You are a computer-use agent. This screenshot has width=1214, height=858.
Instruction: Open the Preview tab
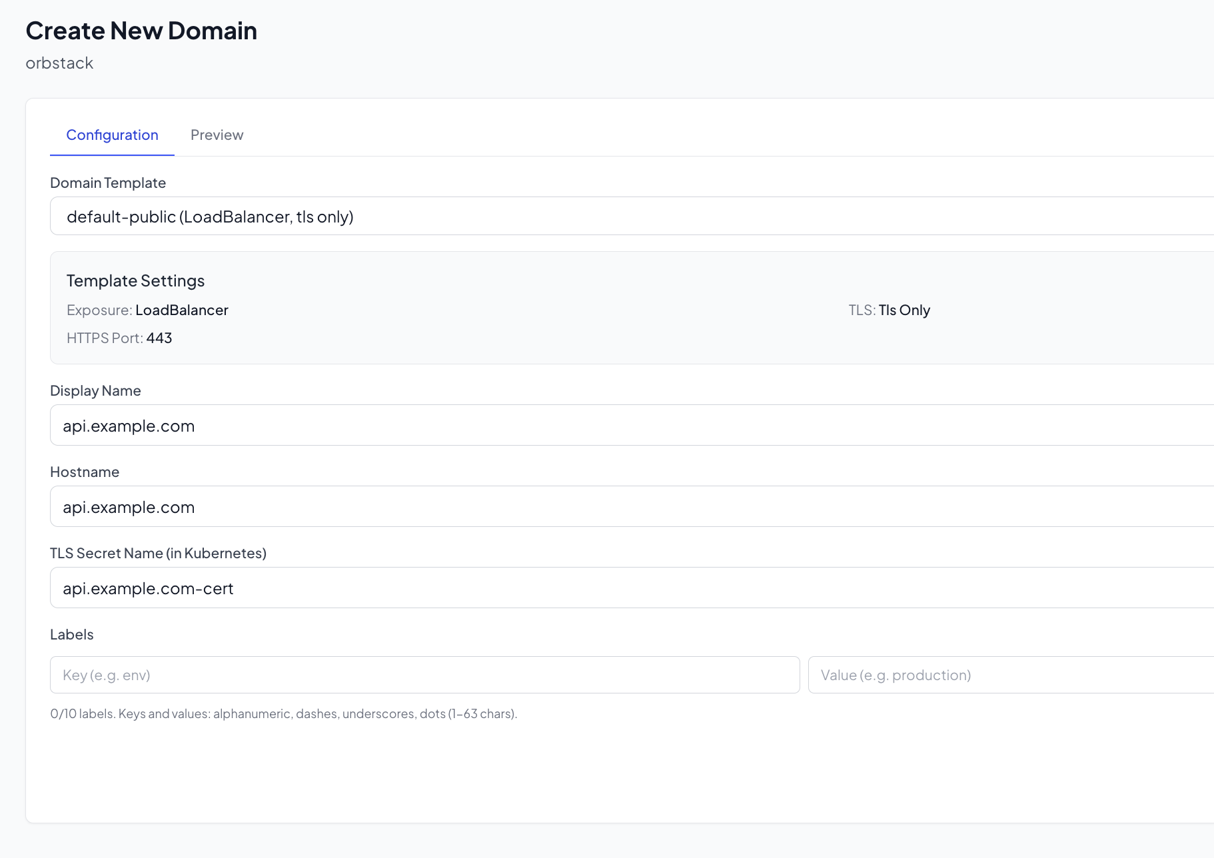click(x=217, y=135)
